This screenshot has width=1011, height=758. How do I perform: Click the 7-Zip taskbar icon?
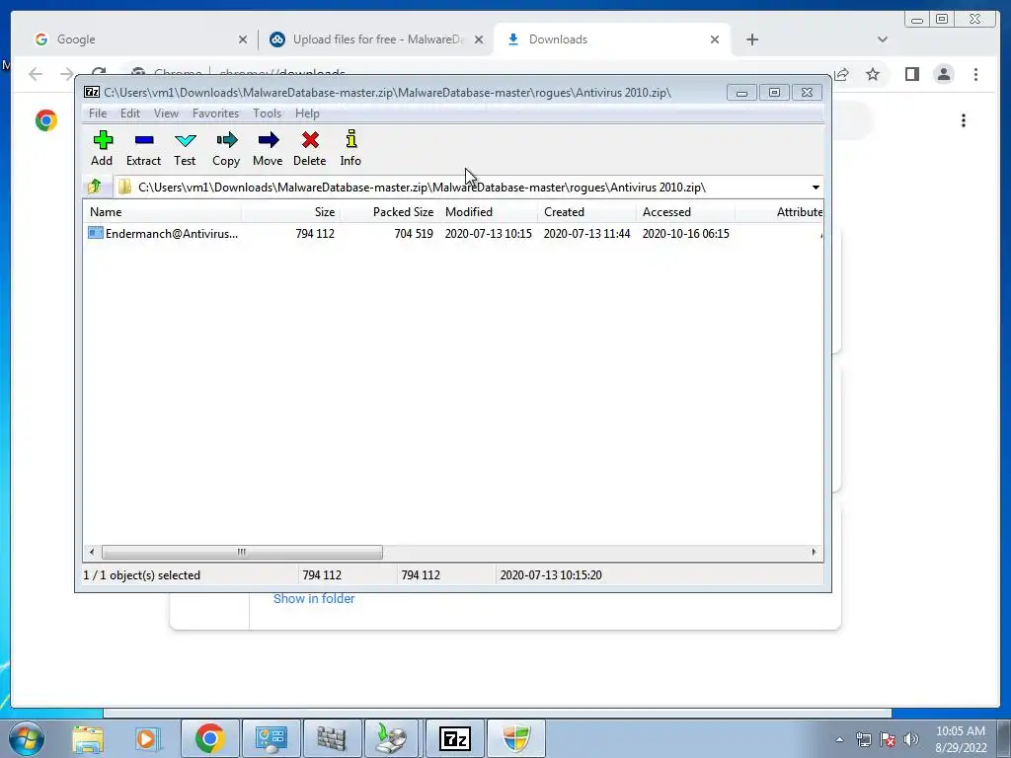pyautogui.click(x=455, y=738)
